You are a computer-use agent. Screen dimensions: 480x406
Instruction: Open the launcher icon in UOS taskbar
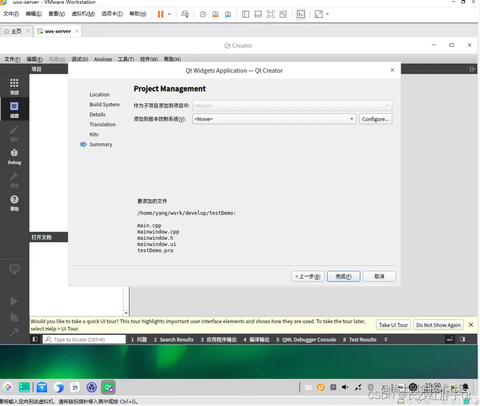(8, 388)
